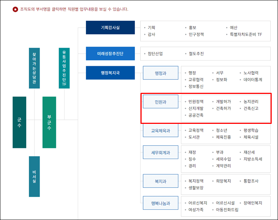The width and height of the screenshot is (278, 220).
Task: Click the 재산세 team item
Action: tap(249, 152)
